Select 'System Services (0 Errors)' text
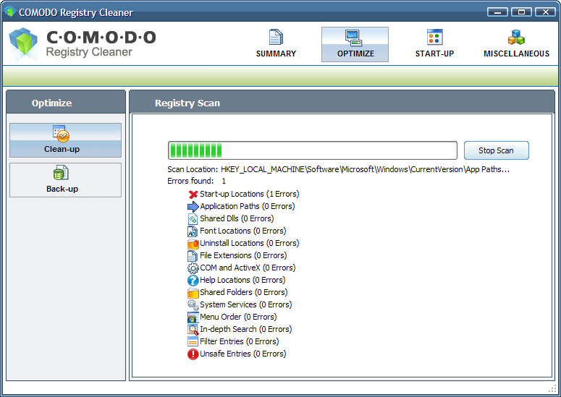Screen dimensions: 561x397 tap(246, 304)
